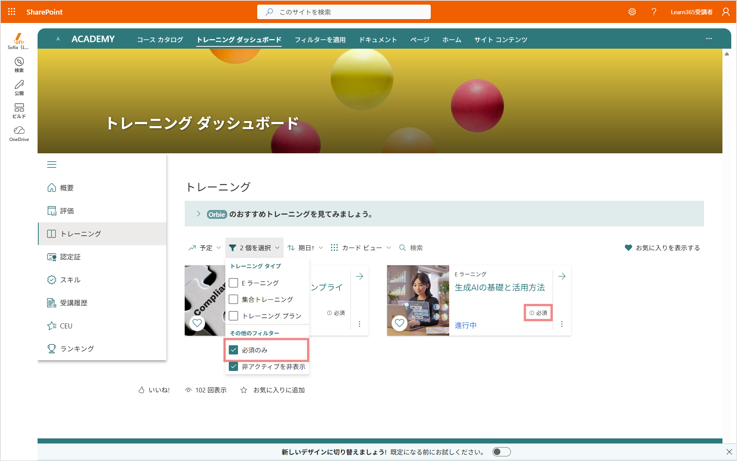Open スキル in the sidebar
Image resolution: width=737 pixels, height=461 pixels.
pos(102,280)
